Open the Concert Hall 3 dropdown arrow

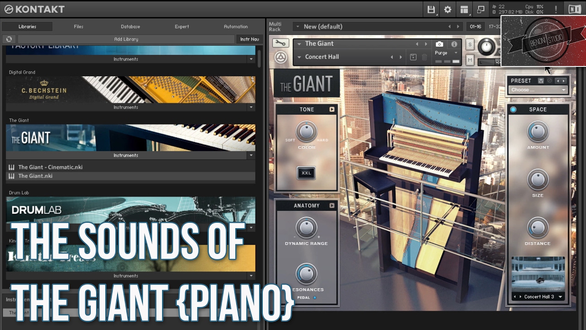click(560, 297)
